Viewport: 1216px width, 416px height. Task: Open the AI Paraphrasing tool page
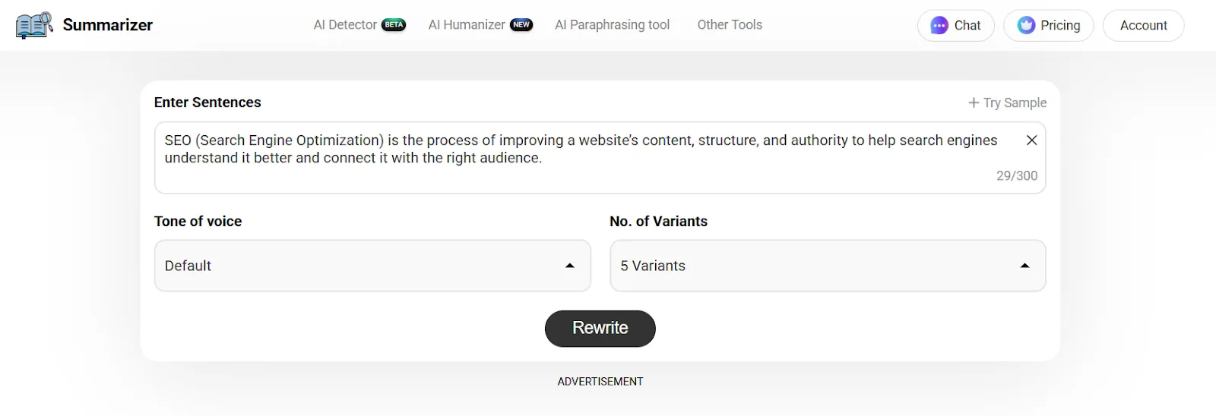612,25
